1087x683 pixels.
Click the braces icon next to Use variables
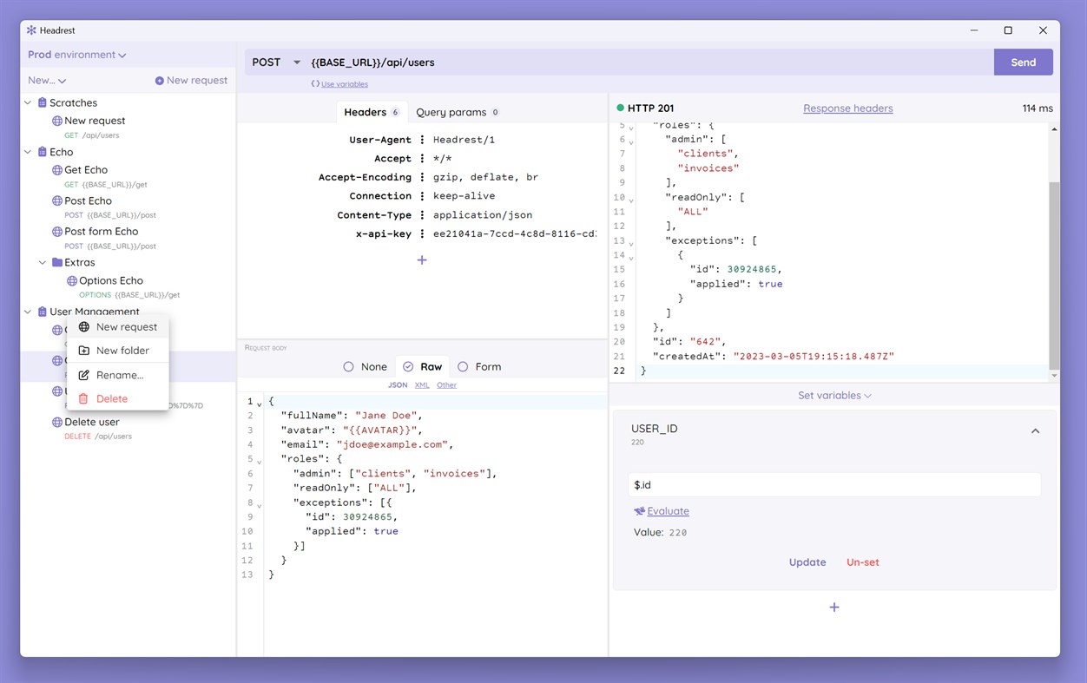(315, 84)
